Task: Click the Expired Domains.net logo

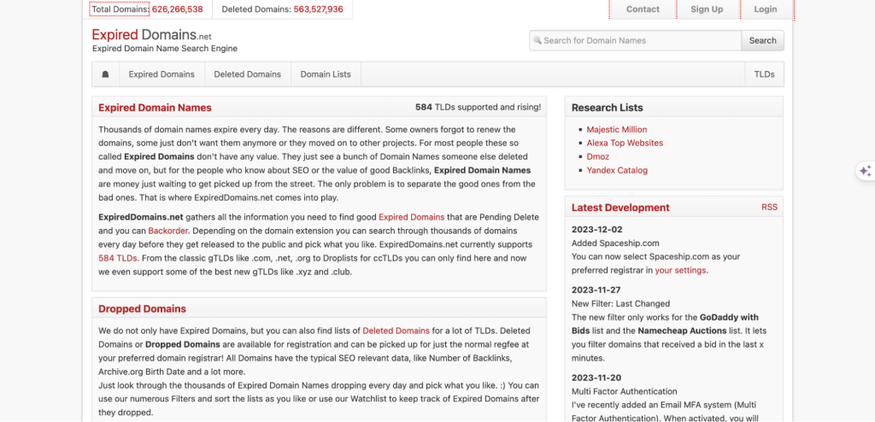Action: pos(152,35)
